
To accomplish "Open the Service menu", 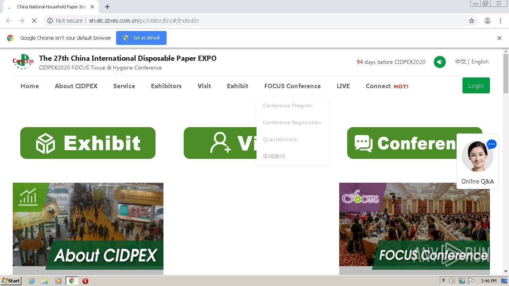I will pos(124,86).
